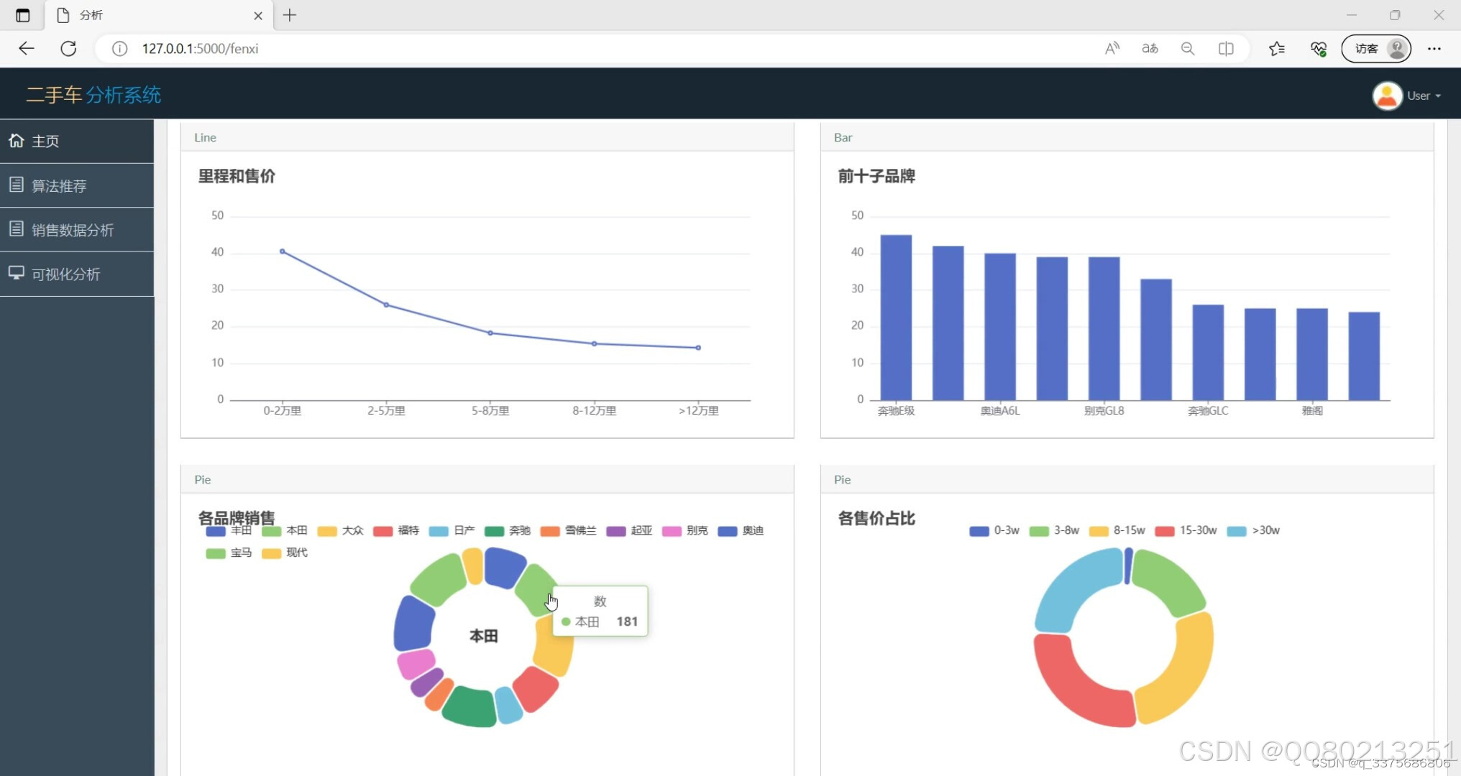1461x776 pixels.
Task: Click the Read Aloud icon in the toolbar
Action: click(1112, 48)
